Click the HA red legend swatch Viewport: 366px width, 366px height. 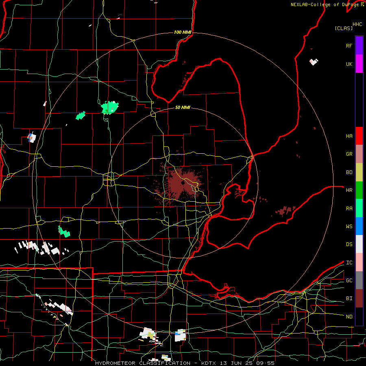[359, 136]
